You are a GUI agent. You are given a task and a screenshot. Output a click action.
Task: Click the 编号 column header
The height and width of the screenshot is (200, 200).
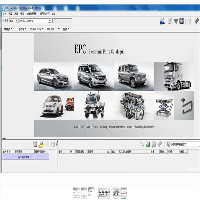(x=64, y=152)
